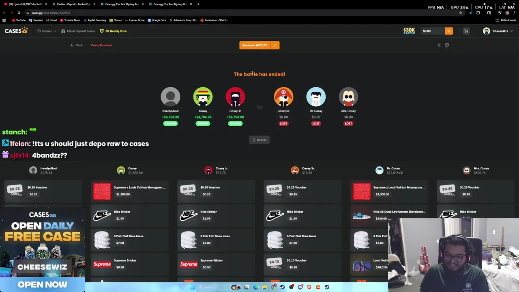The image size is (519, 292).
Task: Click the address bar URL field
Action: [243, 13]
